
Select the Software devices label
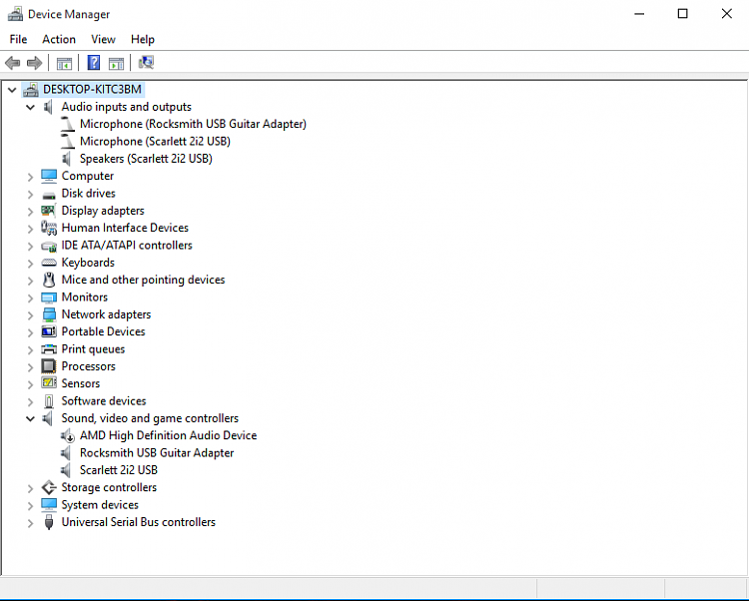click(104, 401)
